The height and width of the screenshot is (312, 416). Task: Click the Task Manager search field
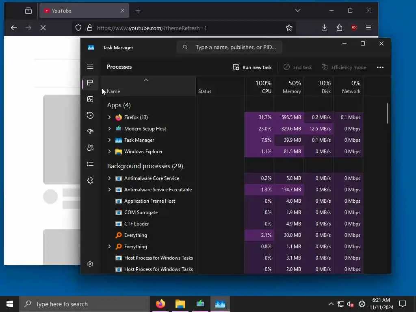pyautogui.click(x=230, y=47)
